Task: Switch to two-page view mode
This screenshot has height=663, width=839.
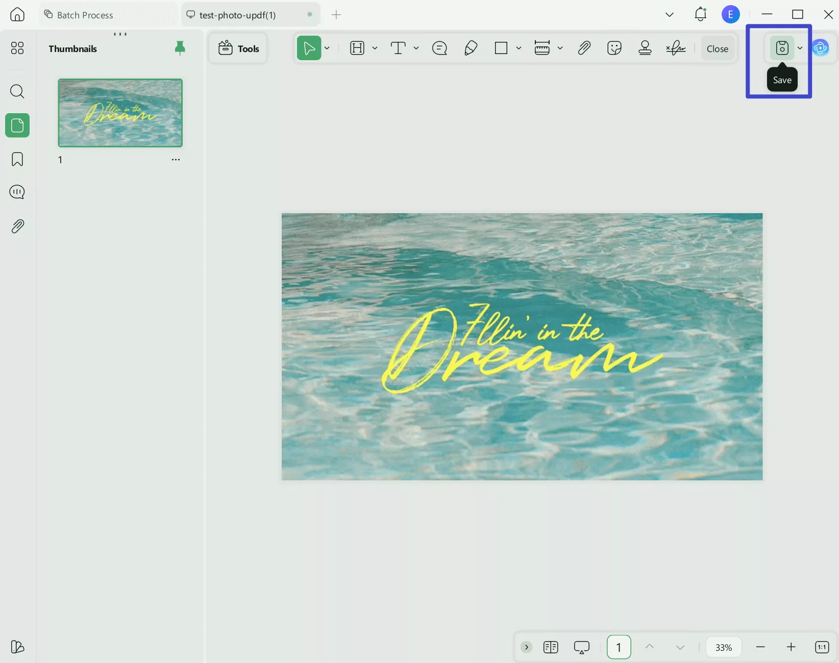Action: click(x=551, y=647)
